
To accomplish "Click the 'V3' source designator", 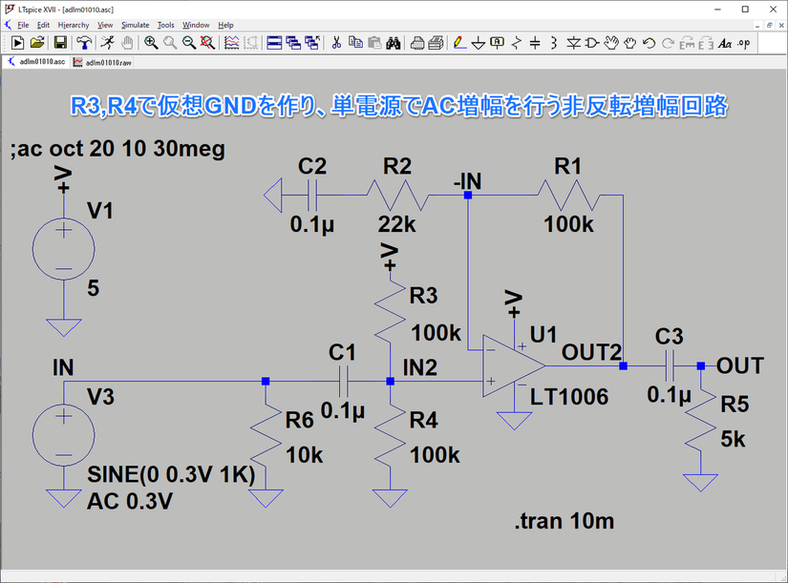I will coord(100,397).
